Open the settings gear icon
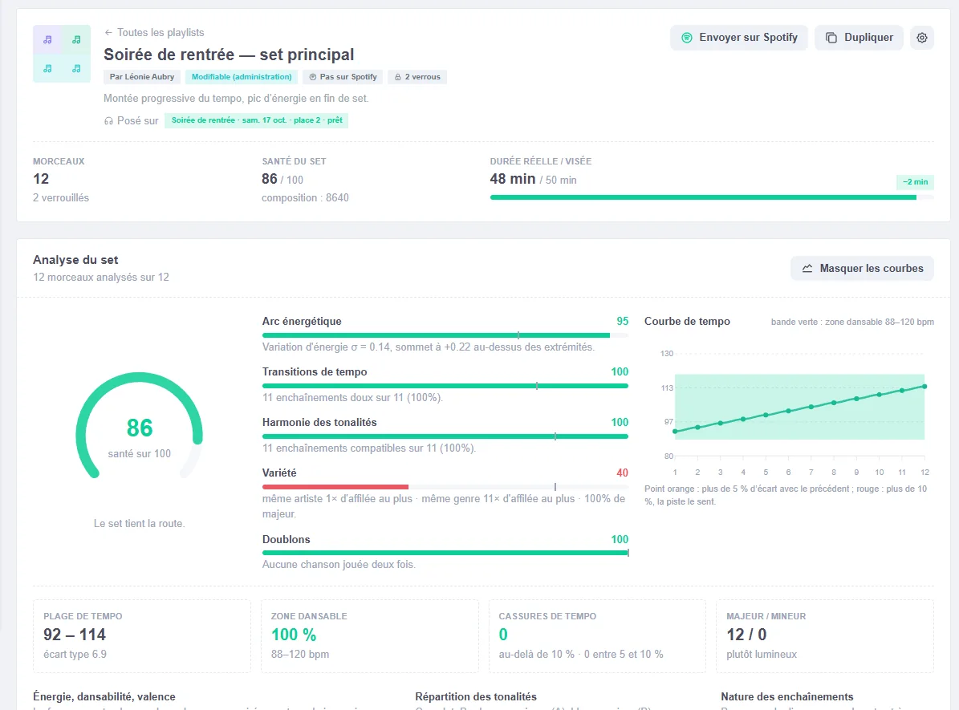Viewport: 959px width, 710px height. 922,38
